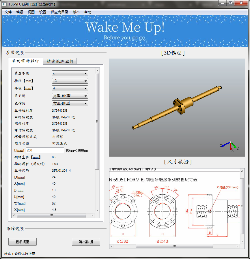Open the 文件 menu
The image size is (250, 259).
8,12
